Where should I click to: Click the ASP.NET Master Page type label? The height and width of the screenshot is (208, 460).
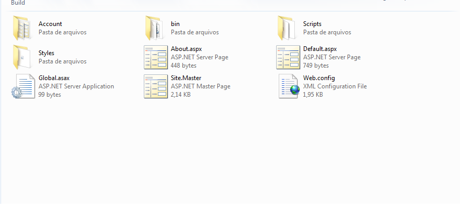pos(201,86)
